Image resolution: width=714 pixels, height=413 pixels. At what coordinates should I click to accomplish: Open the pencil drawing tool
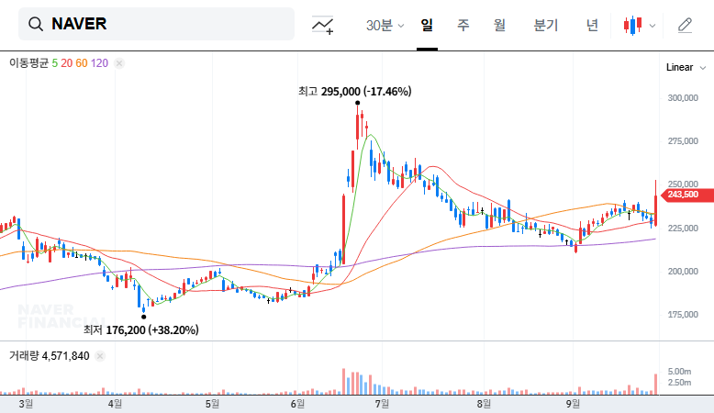685,25
